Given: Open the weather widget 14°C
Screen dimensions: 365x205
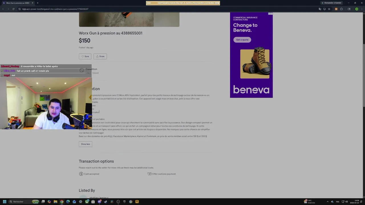Looking at the screenshot, I should coord(310,202).
